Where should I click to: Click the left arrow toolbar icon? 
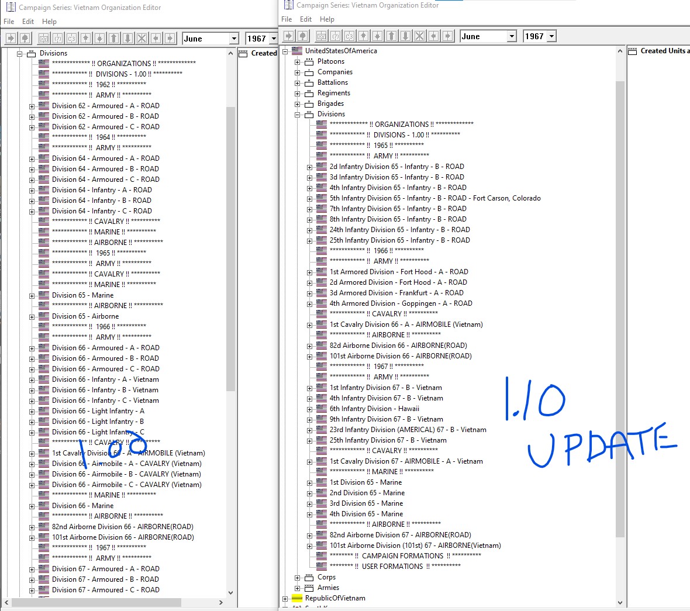(x=433, y=36)
